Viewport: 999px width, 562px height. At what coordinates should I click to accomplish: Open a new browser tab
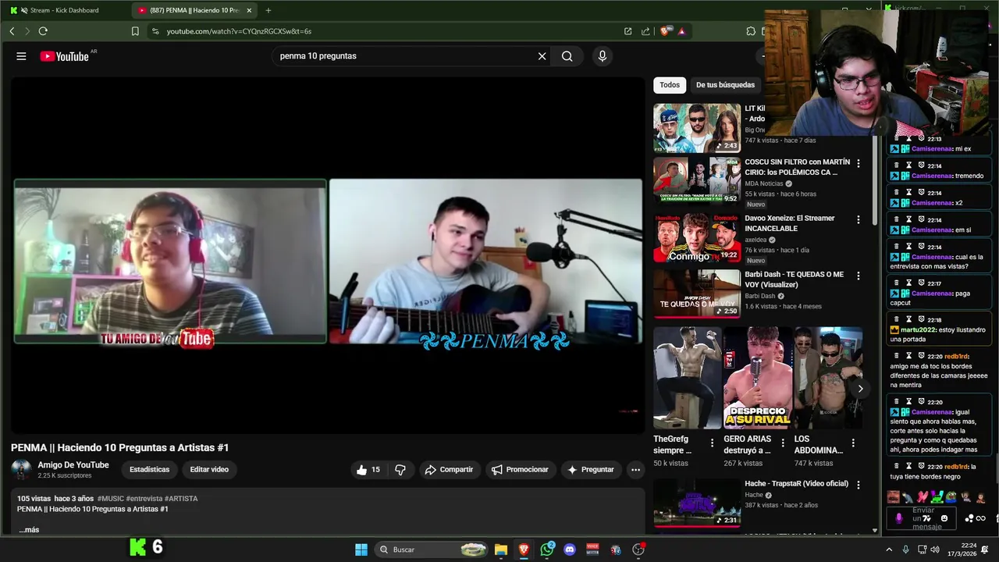(x=268, y=10)
